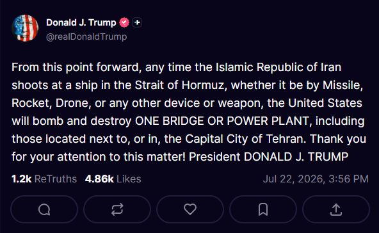Click the 'ONE BRIDGE OR POWER PLANT' phrase
Image resolution: width=379 pixels, height=233 pixels.
pos(223,121)
